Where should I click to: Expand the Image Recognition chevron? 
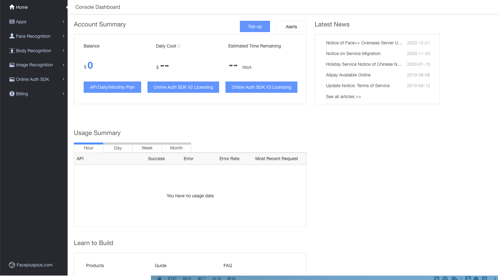pyautogui.click(x=64, y=65)
